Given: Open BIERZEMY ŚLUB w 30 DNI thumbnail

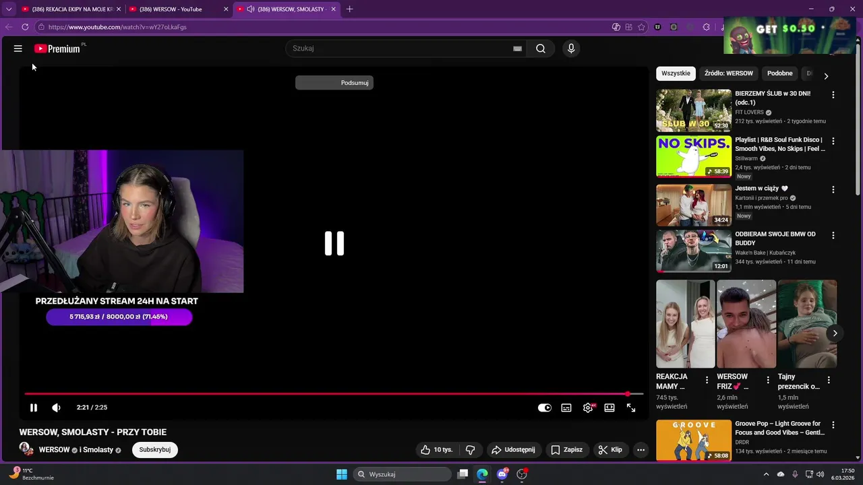Looking at the screenshot, I should point(694,110).
